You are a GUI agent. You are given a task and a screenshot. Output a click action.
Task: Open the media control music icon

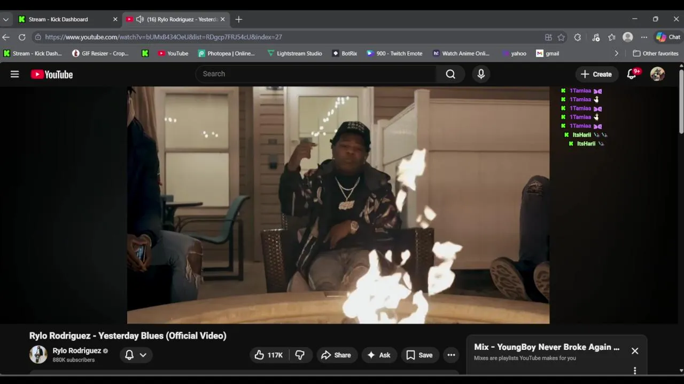click(x=596, y=37)
